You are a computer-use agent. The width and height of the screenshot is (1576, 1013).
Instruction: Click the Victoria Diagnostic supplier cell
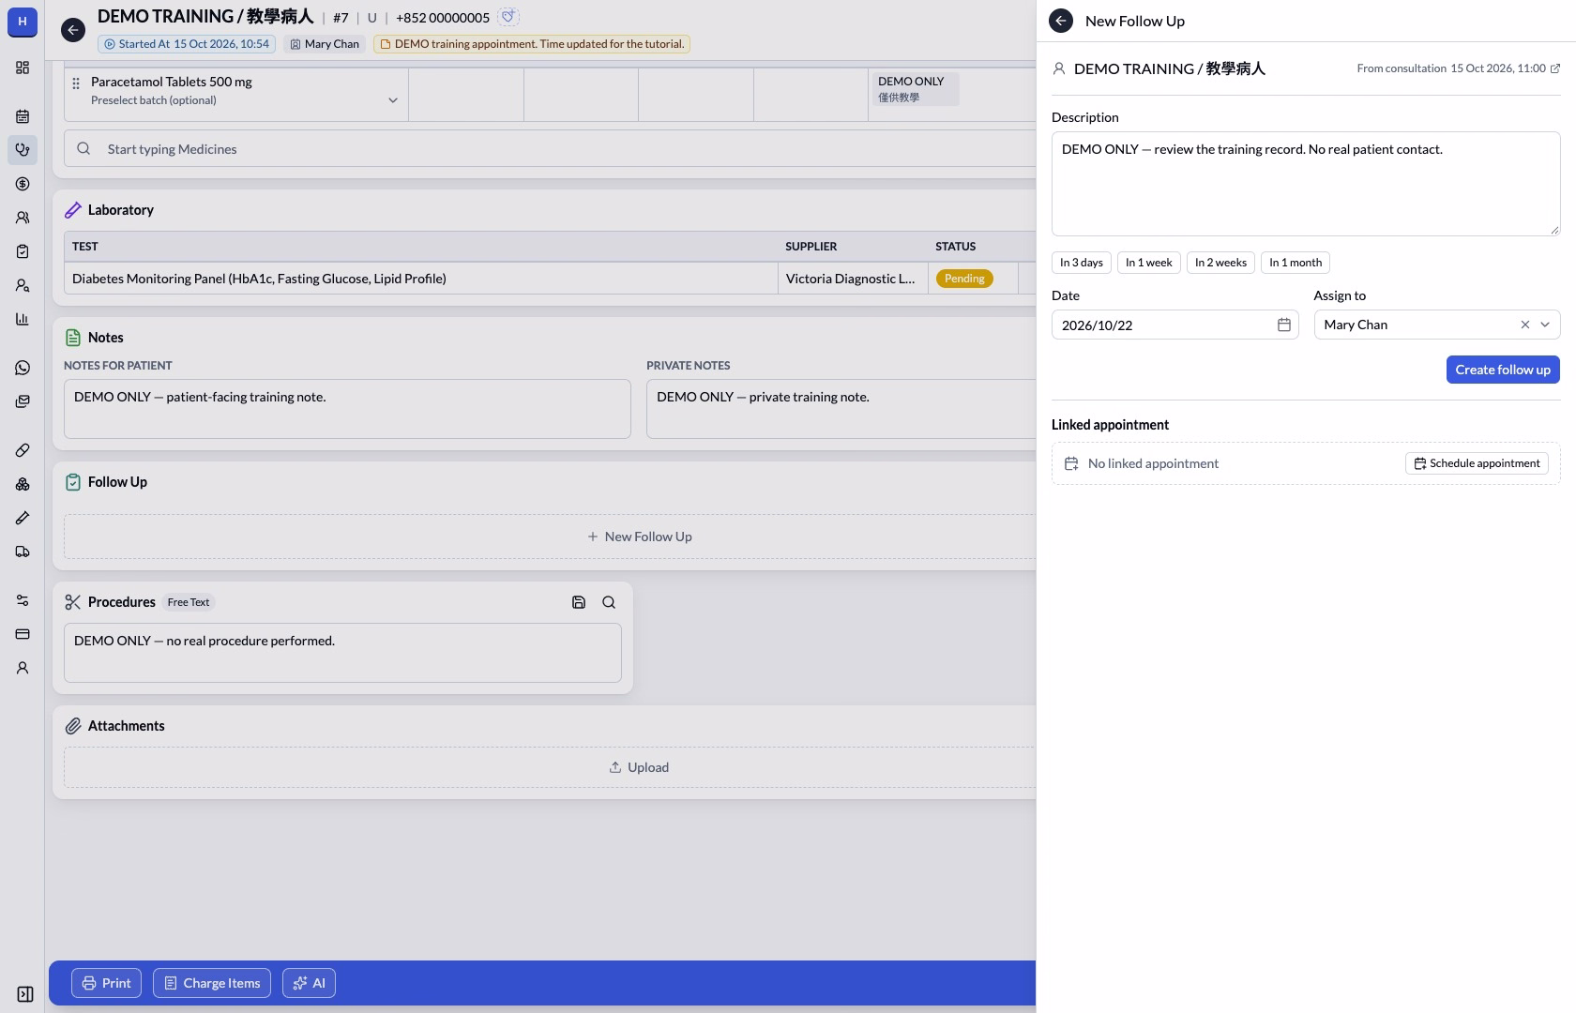click(852, 279)
